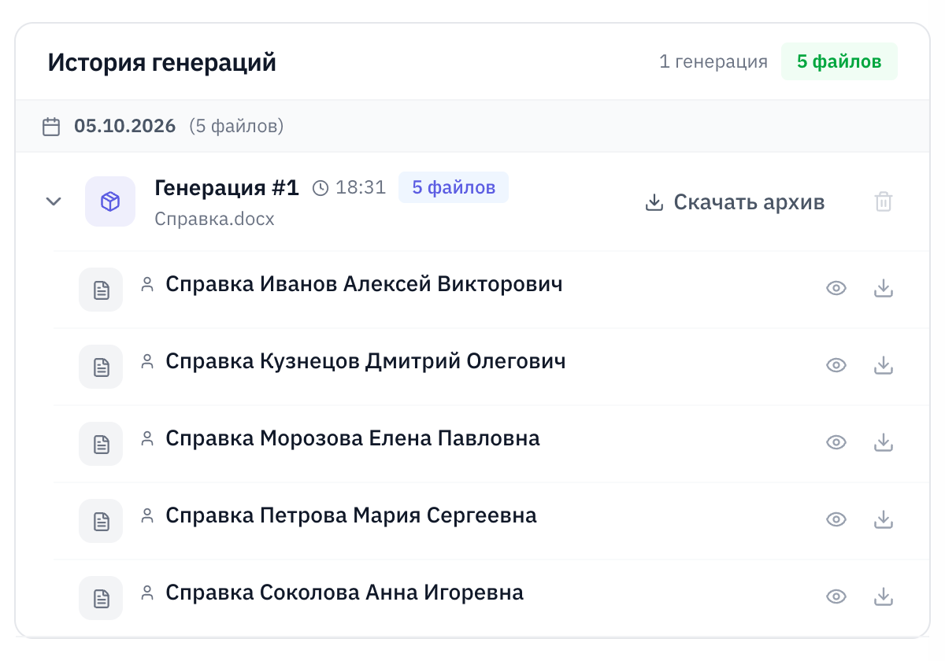Click person icon before Справка Иванов Алексей Викторович

click(x=147, y=284)
